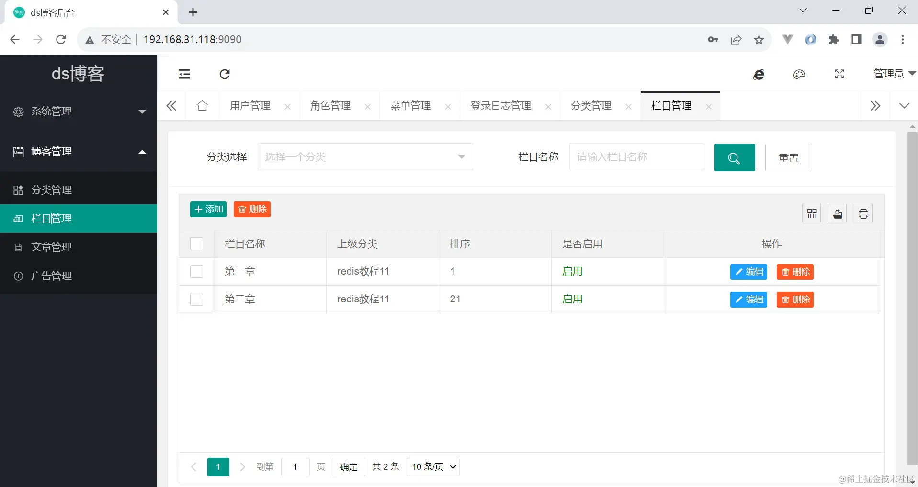Viewport: 918px width, 487px height.
Task: Switch to the 分类管理 tab
Action: coord(591,106)
